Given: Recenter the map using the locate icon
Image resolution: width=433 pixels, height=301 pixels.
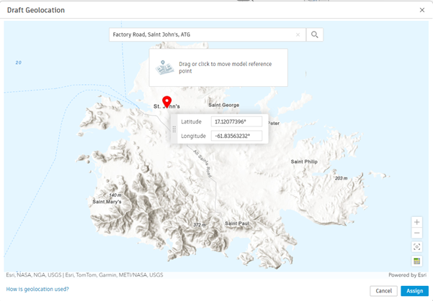Looking at the screenshot, I should [x=416, y=246].
